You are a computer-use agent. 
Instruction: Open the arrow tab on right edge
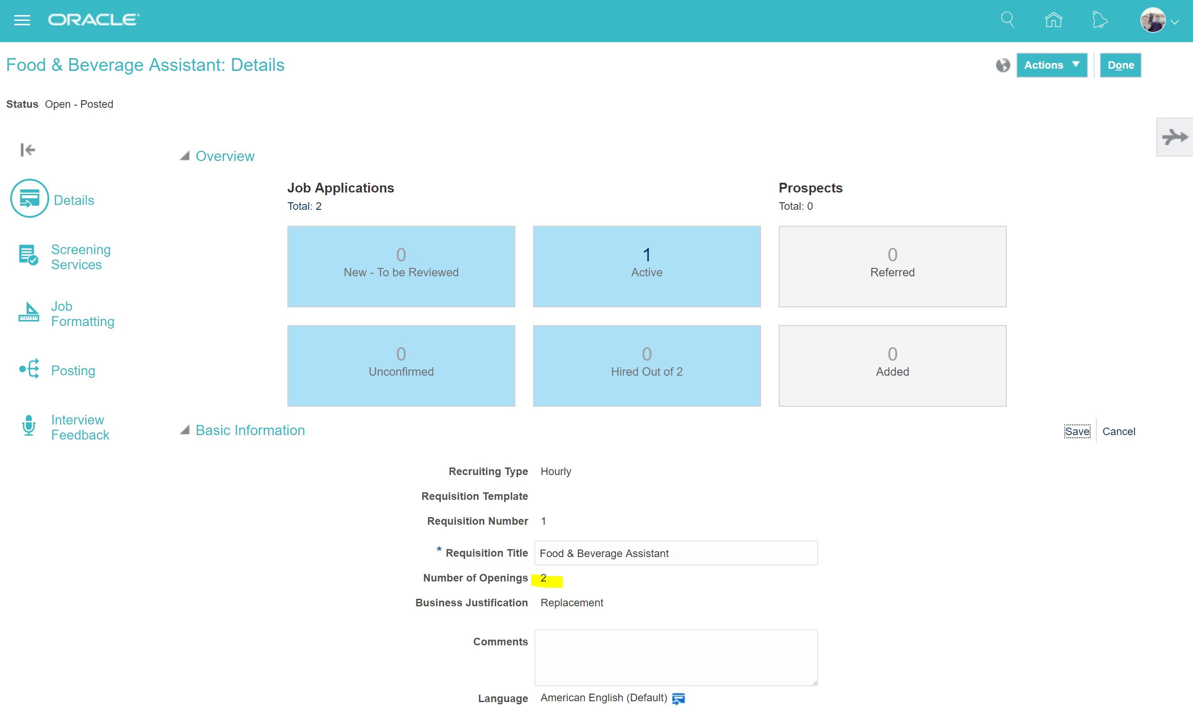[x=1174, y=137]
